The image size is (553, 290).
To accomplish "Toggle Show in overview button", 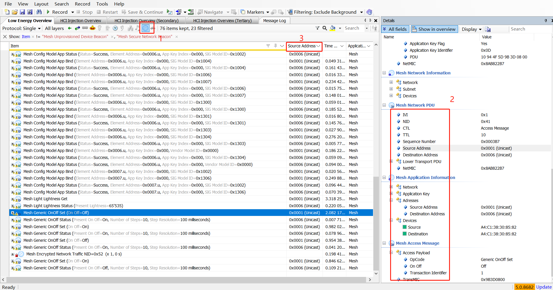I will click(434, 29).
